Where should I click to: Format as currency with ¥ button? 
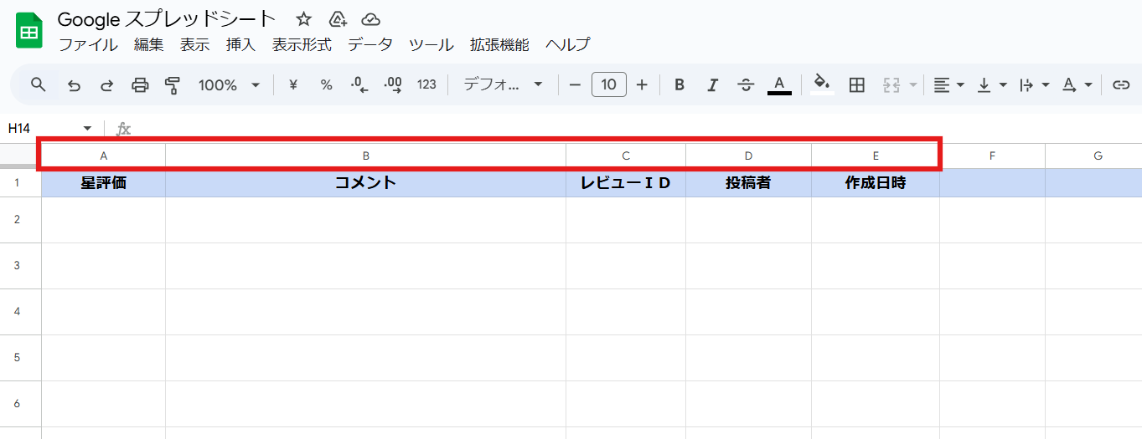click(x=293, y=84)
